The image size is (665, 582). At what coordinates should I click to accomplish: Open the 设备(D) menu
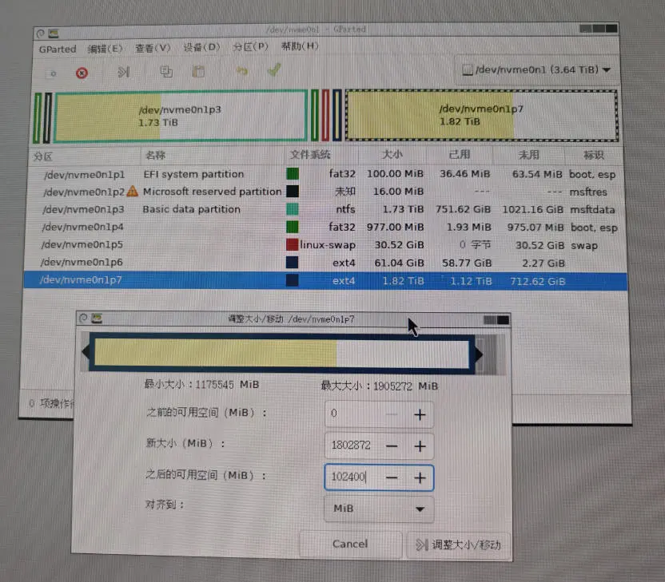click(203, 48)
